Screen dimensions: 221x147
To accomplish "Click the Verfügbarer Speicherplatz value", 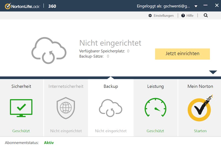I will pos(128,51).
